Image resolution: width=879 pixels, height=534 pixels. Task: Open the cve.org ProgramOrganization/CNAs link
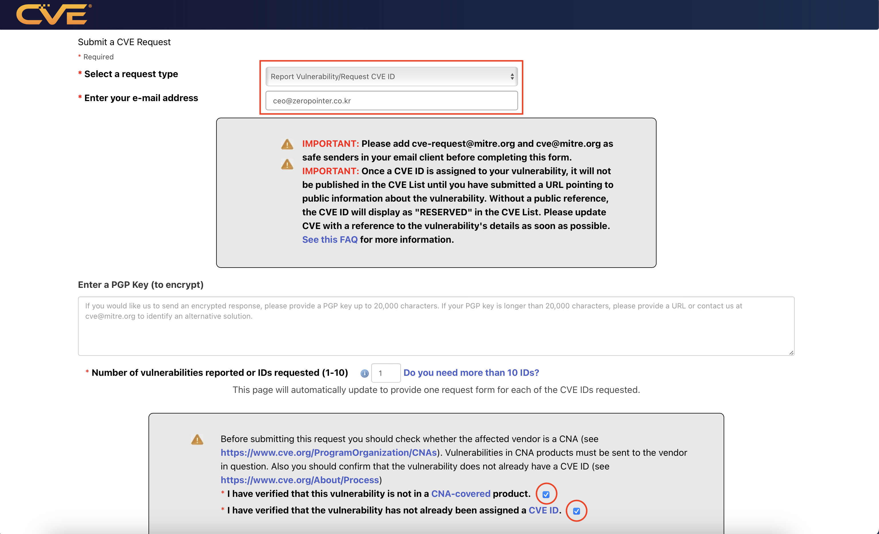point(329,452)
